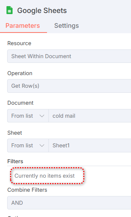131x217 pixels.
Task: Open the Operation dropdown showing Get Row(s)
Action: (x=69, y=86)
